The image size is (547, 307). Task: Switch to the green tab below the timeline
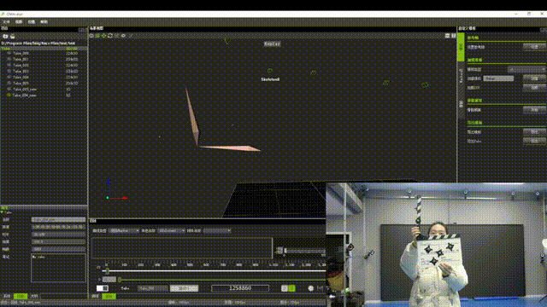(x=109, y=296)
